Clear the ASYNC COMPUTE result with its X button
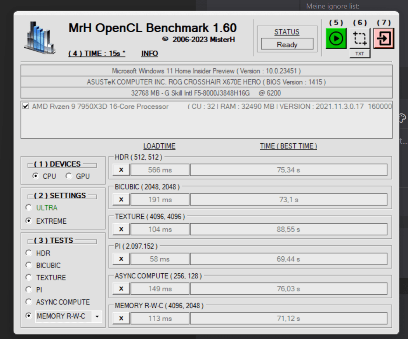This screenshot has width=408, height=339. [x=121, y=289]
